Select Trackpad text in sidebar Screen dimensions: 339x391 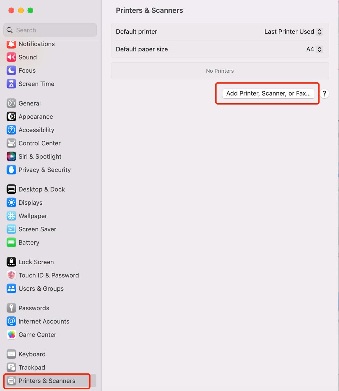coord(32,368)
